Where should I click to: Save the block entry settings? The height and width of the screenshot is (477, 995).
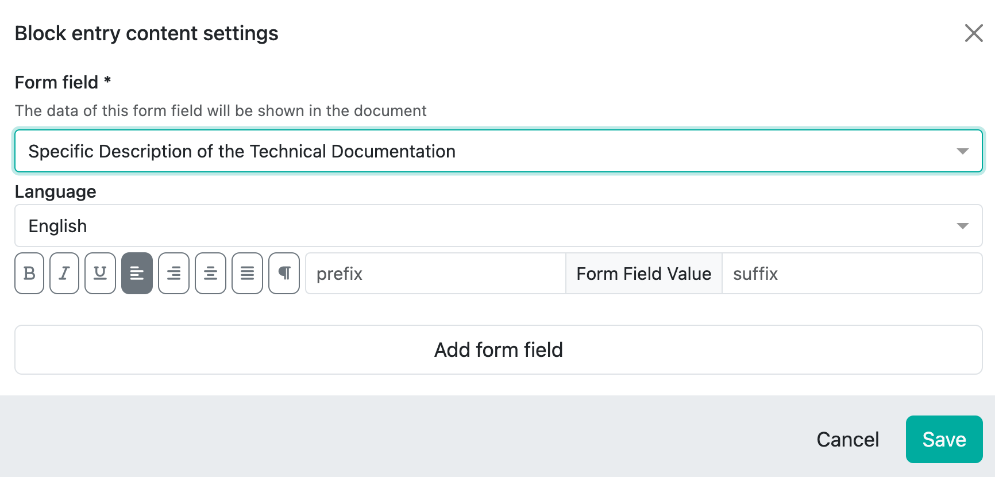[944, 440]
